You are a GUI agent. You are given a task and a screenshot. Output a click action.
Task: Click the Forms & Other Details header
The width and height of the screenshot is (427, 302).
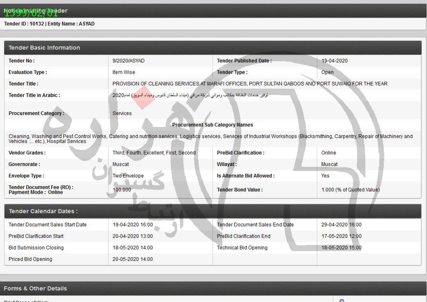tap(35, 288)
